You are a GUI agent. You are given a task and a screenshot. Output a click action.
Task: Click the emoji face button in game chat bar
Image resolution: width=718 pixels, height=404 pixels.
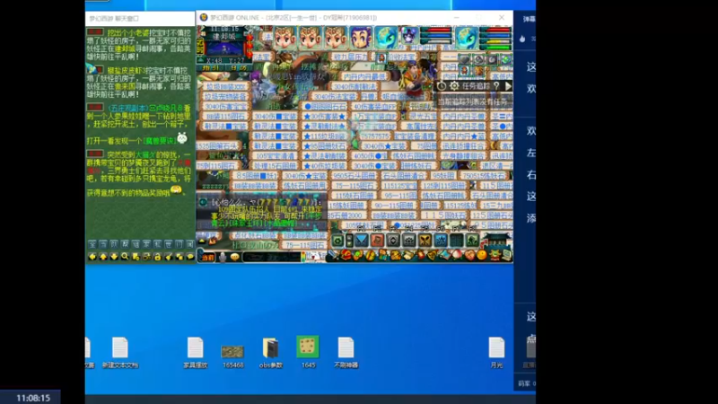(235, 258)
